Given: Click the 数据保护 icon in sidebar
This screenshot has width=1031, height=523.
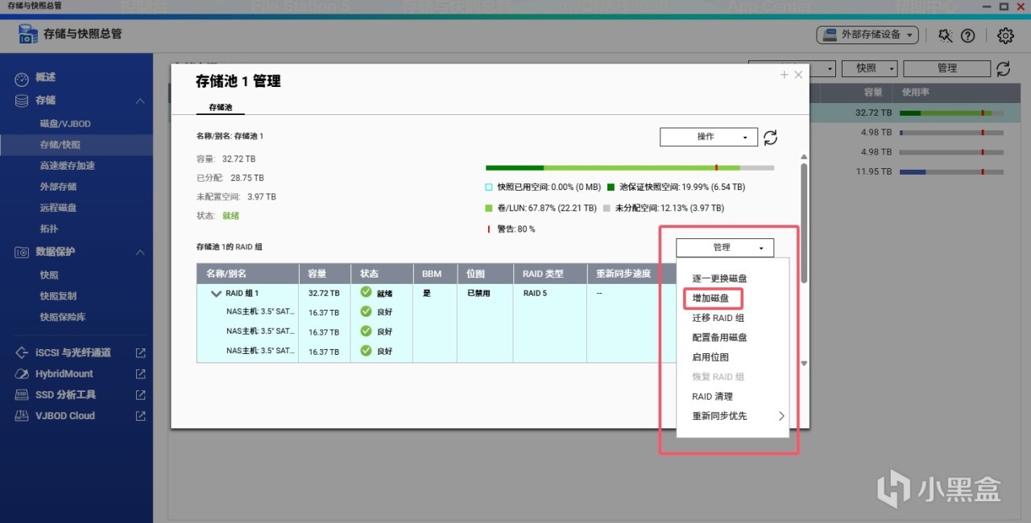Looking at the screenshot, I should [x=22, y=252].
